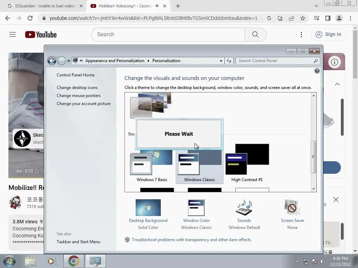Viewport: 358px width, 268px height.
Task: Click the Chrome address bar URL
Action: pos(153,18)
